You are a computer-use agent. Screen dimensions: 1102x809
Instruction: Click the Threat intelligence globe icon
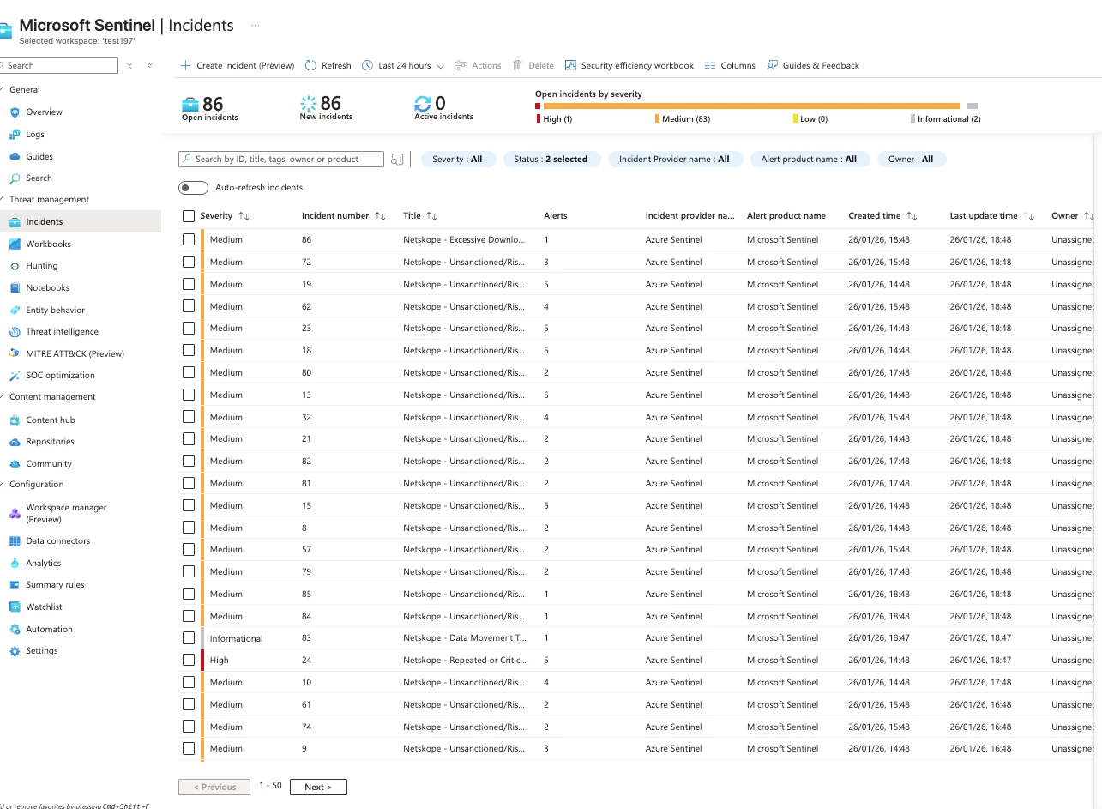tap(15, 332)
